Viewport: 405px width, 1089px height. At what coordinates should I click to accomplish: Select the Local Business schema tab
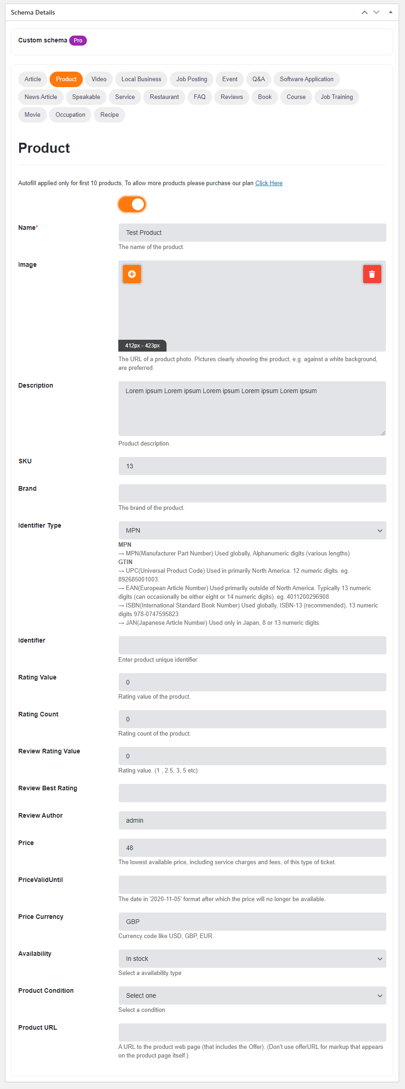[141, 79]
